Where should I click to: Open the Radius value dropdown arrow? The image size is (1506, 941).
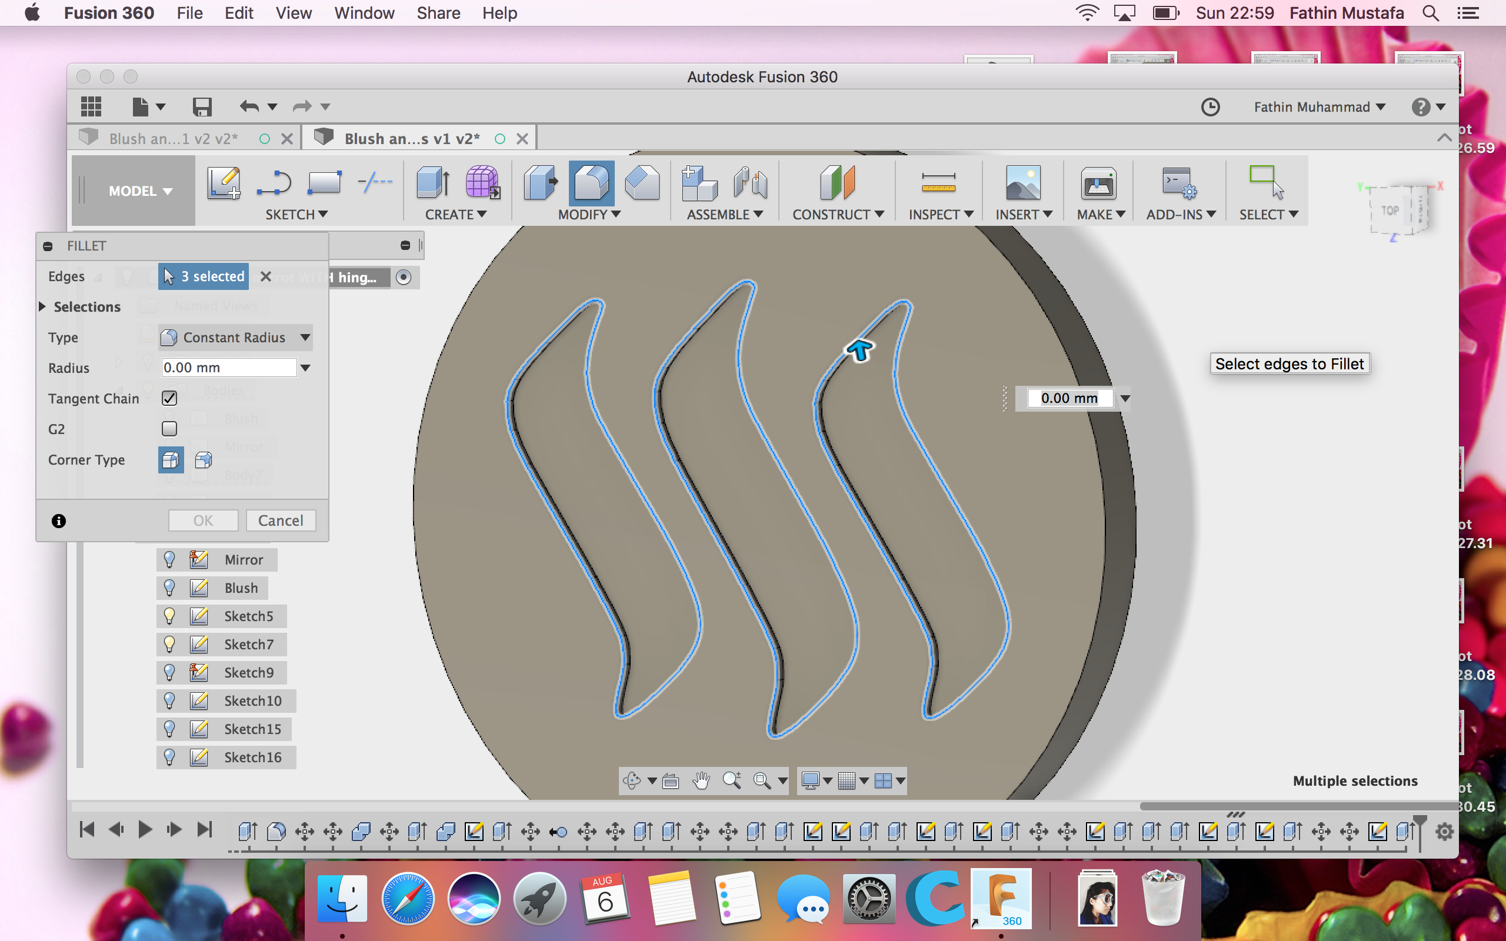pos(305,368)
